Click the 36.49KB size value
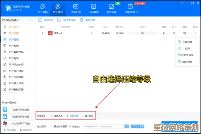This screenshot has width=201, height=134. tap(106, 33)
